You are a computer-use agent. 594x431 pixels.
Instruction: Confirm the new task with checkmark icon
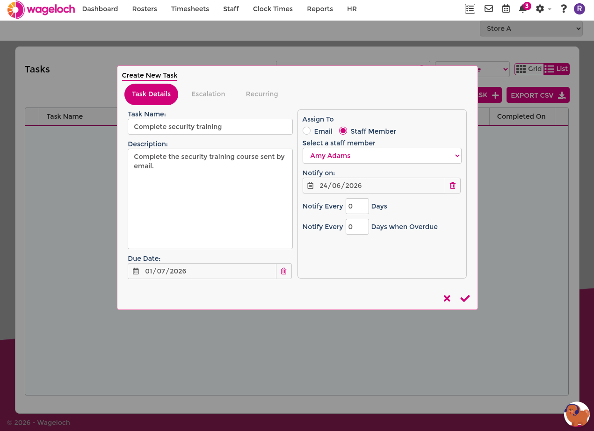coord(465,298)
